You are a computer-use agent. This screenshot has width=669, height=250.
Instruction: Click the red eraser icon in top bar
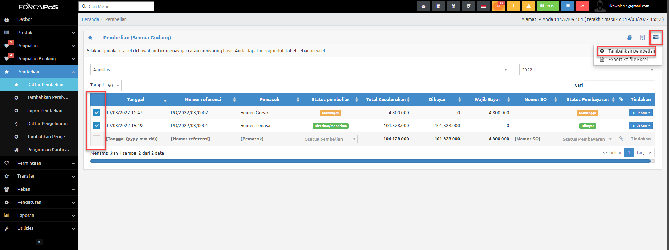pyautogui.click(x=583, y=6)
